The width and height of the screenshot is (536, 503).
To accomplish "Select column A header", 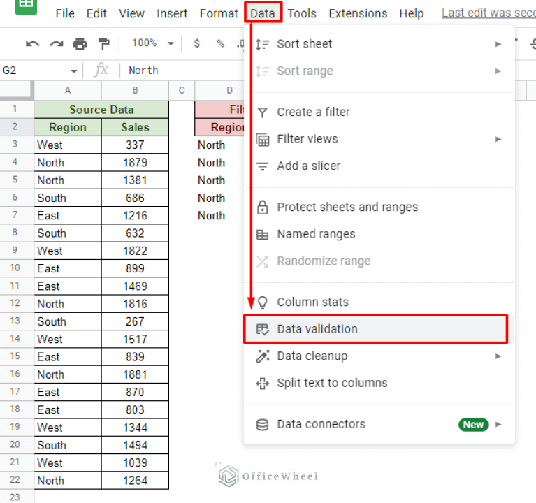I will pyautogui.click(x=68, y=91).
